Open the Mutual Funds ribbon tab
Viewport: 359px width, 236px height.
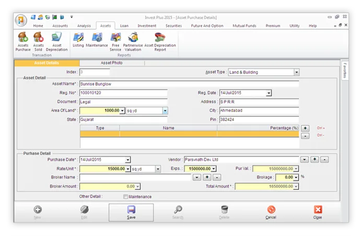pyautogui.click(x=245, y=26)
